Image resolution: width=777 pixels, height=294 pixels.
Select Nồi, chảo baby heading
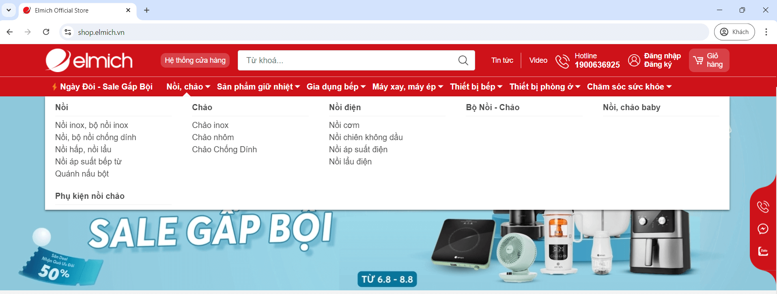(x=632, y=107)
